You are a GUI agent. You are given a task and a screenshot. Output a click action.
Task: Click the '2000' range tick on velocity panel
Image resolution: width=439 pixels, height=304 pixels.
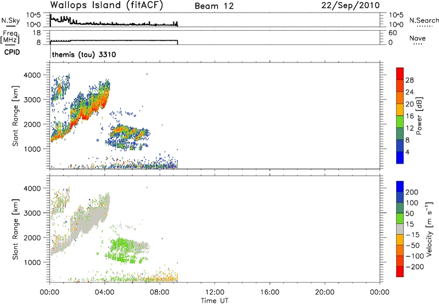click(x=32, y=238)
